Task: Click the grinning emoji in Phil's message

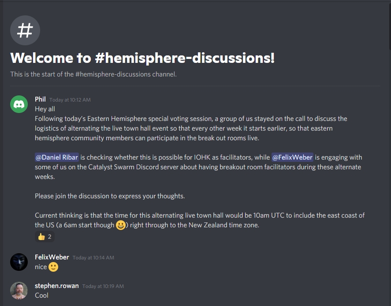Action: point(121,226)
